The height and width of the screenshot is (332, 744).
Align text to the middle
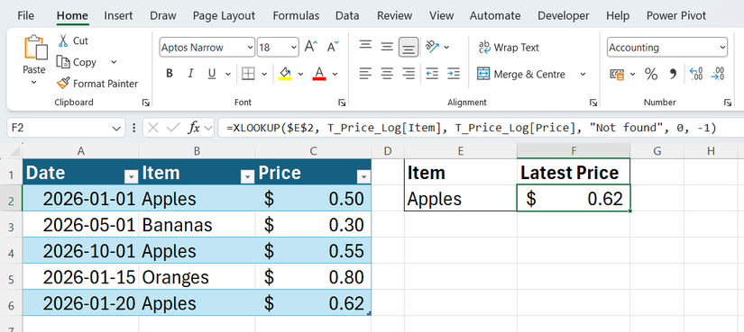[387, 47]
